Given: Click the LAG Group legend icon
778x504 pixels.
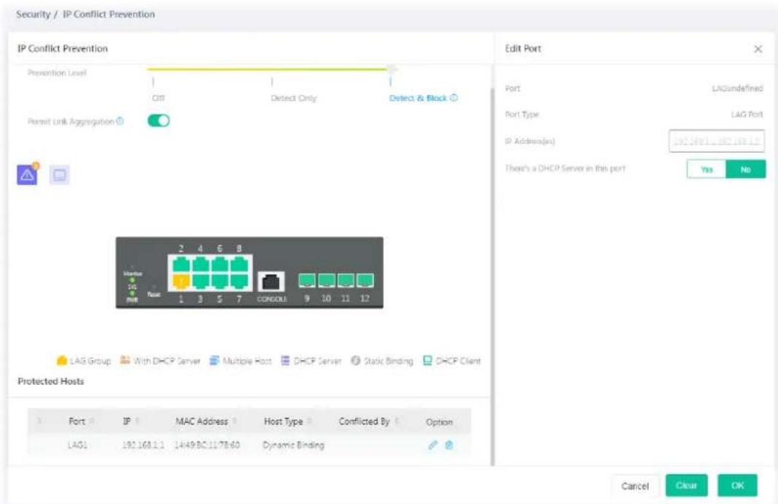Looking at the screenshot, I should [x=61, y=361].
